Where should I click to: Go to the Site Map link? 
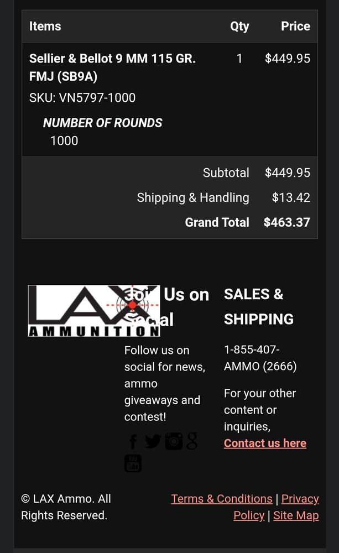pyautogui.click(x=296, y=515)
